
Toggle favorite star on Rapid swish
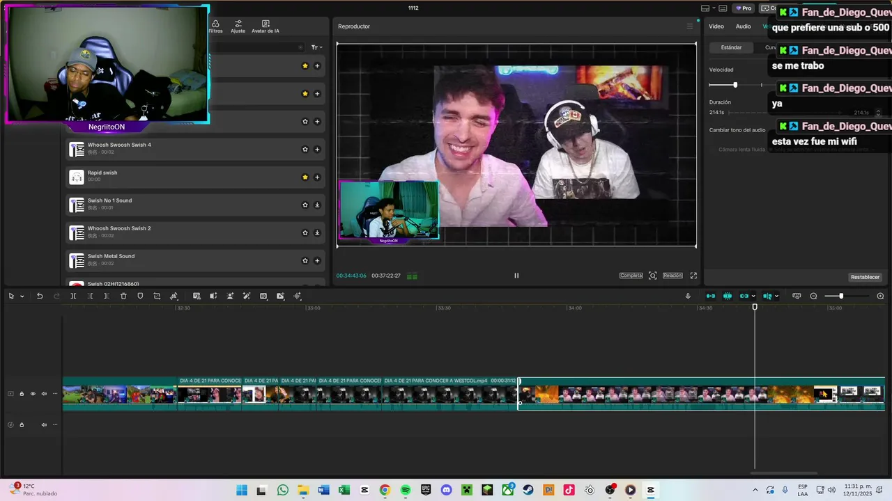305,177
